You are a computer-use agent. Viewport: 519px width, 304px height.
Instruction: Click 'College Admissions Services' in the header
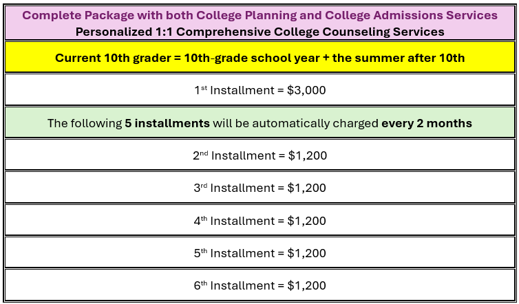tap(411, 15)
